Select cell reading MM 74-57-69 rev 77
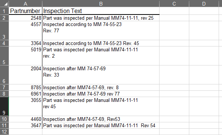 pyautogui.click(x=101, y=94)
